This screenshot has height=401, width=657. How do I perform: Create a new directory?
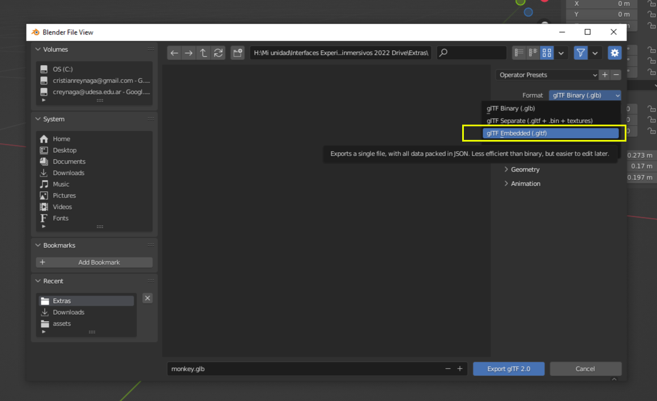point(237,53)
